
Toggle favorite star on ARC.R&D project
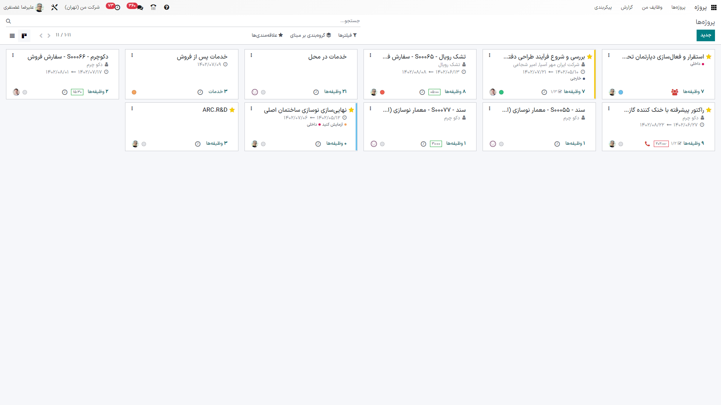point(232,110)
